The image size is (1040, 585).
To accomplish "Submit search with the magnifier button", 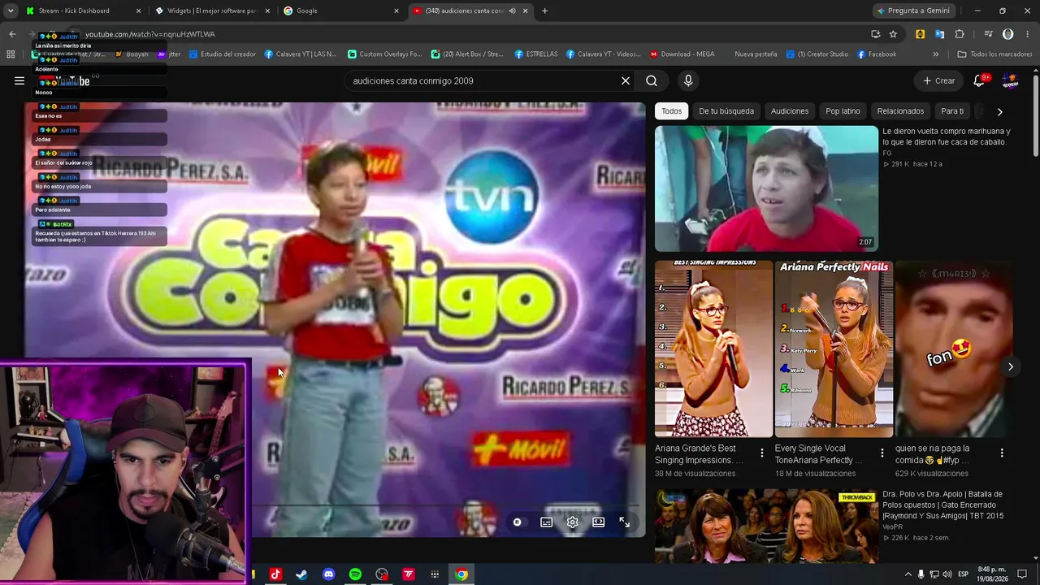I will tap(652, 80).
